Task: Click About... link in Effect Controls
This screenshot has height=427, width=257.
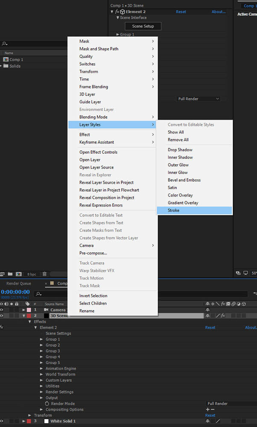Action: coord(219,12)
